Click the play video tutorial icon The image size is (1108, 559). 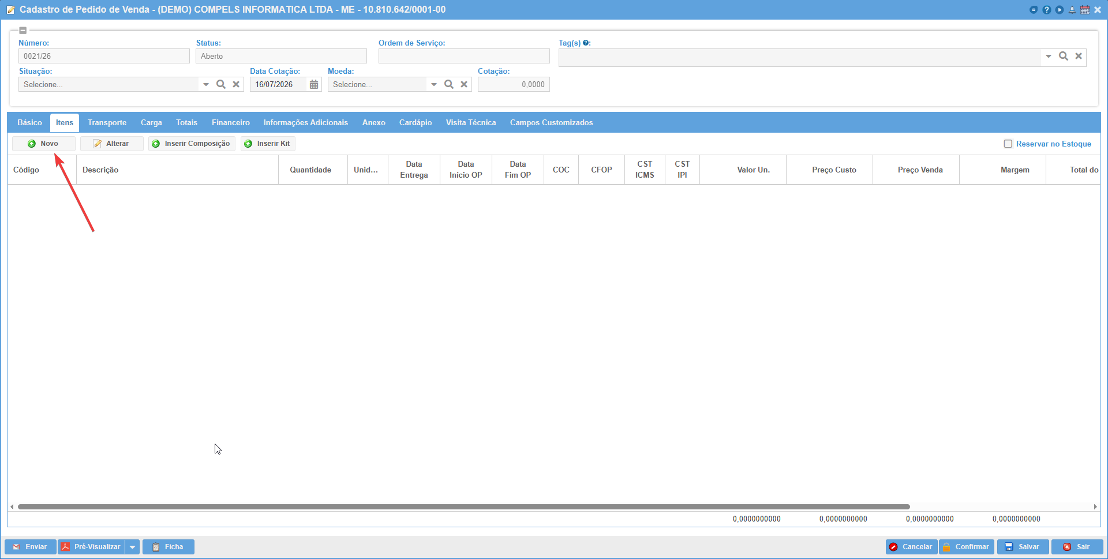[1060, 10]
